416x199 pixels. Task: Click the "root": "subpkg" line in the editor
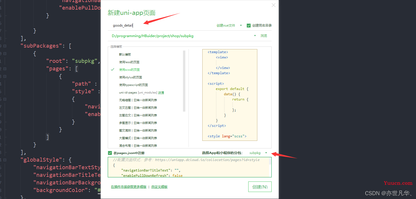coord(73,61)
